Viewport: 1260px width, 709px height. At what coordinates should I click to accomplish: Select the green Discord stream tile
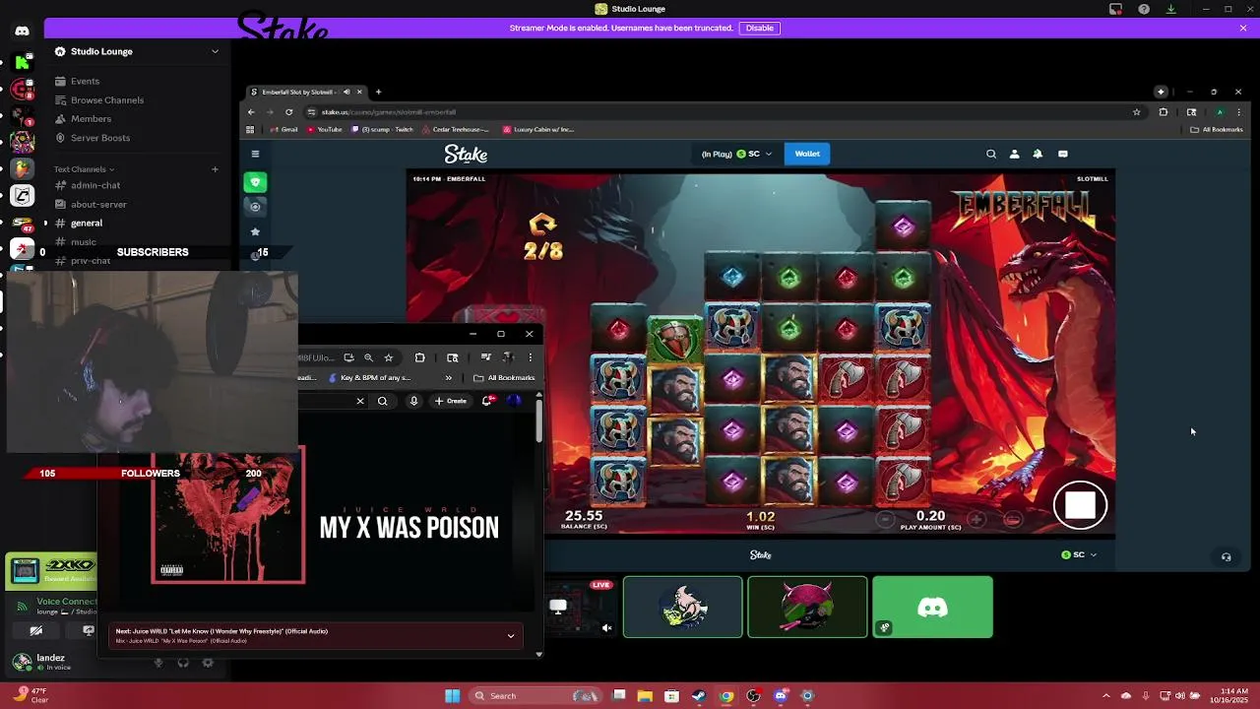click(932, 608)
